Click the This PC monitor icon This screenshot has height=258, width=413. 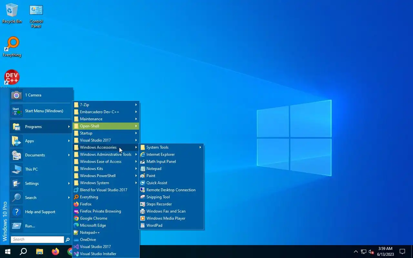click(x=16, y=169)
